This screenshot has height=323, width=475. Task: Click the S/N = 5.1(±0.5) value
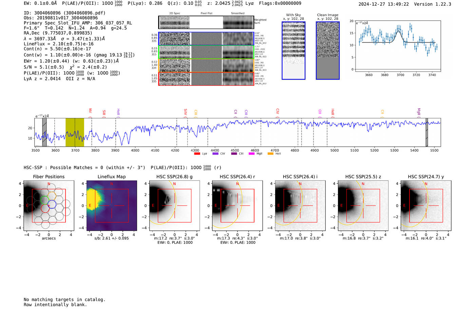(44, 67)
